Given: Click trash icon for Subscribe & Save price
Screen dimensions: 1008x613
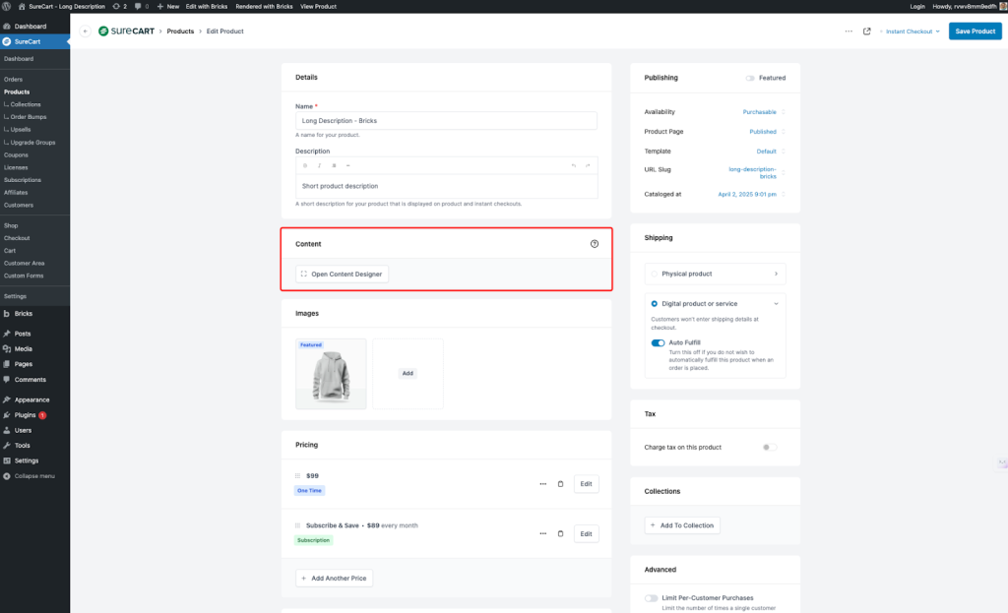Looking at the screenshot, I should (x=561, y=533).
